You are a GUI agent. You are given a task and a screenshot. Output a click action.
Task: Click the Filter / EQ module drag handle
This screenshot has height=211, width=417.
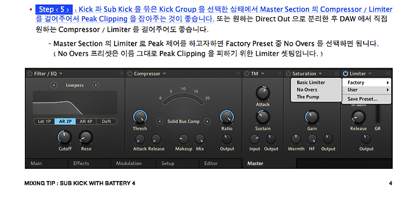(121, 73)
